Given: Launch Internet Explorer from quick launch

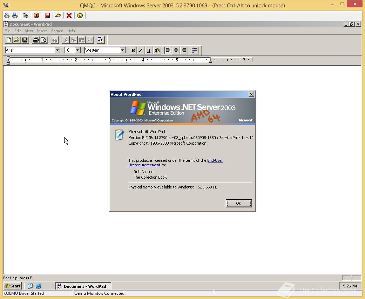Looking at the screenshot, I should 39,286.
